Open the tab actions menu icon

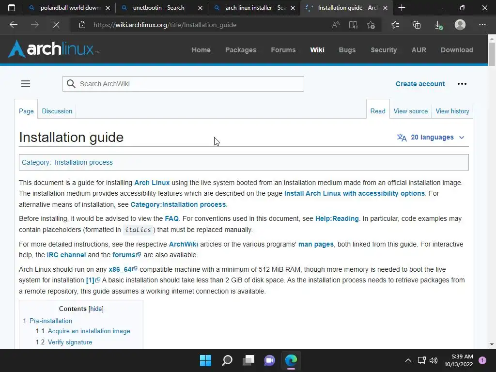click(x=12, y=8)
